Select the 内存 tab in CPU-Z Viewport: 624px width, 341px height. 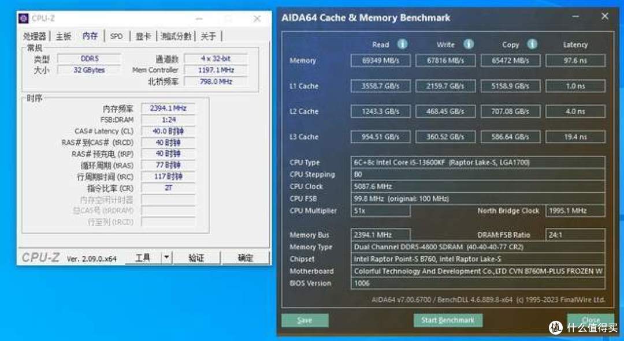[x=90, y=36]
